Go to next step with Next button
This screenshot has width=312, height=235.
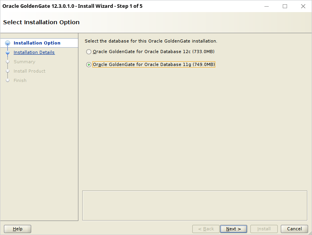point(234,229)
